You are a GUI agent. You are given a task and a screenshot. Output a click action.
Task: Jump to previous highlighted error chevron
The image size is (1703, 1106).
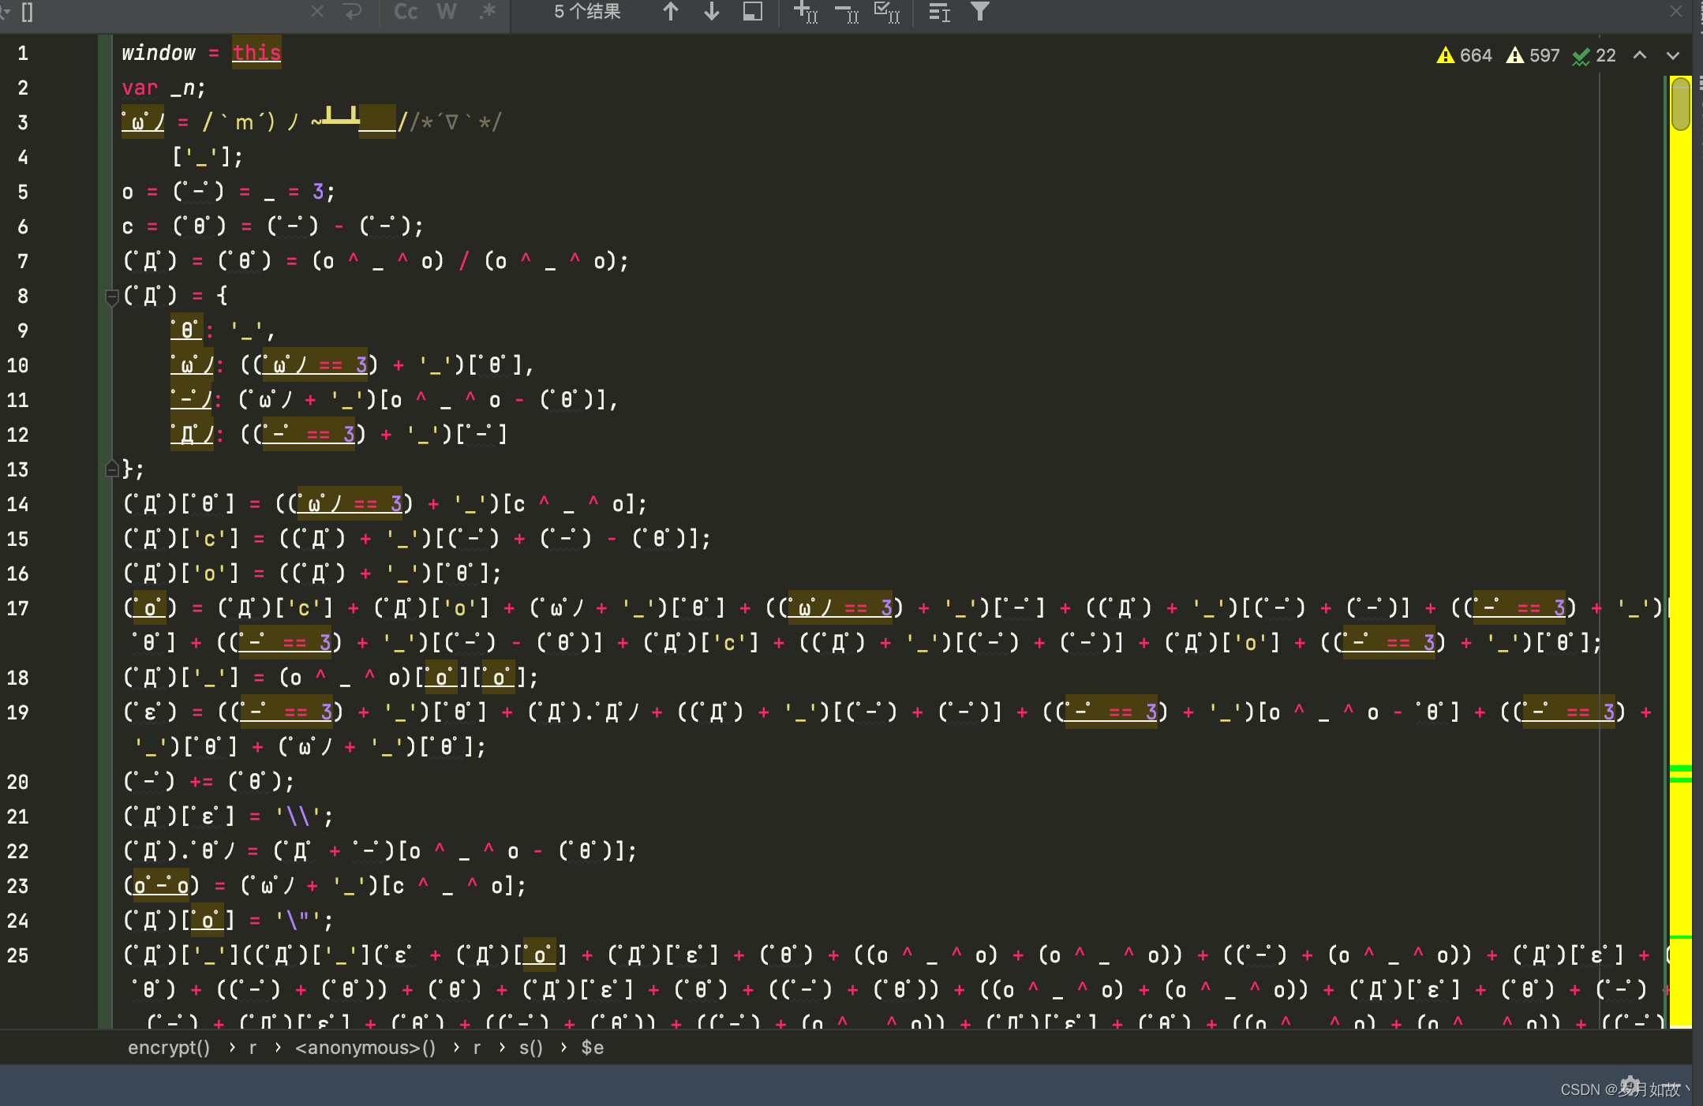tap(1640, 55)
